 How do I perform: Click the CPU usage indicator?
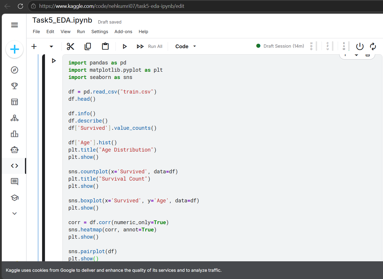pos(330,46)
